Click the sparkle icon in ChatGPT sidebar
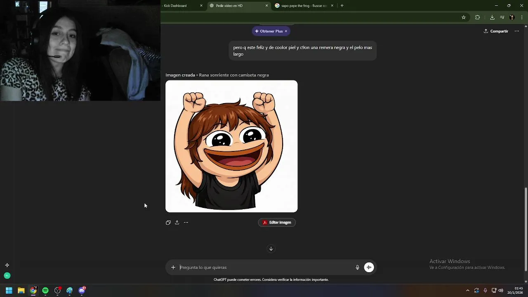The height and width of the screenshot is (297, 528). 7,265
